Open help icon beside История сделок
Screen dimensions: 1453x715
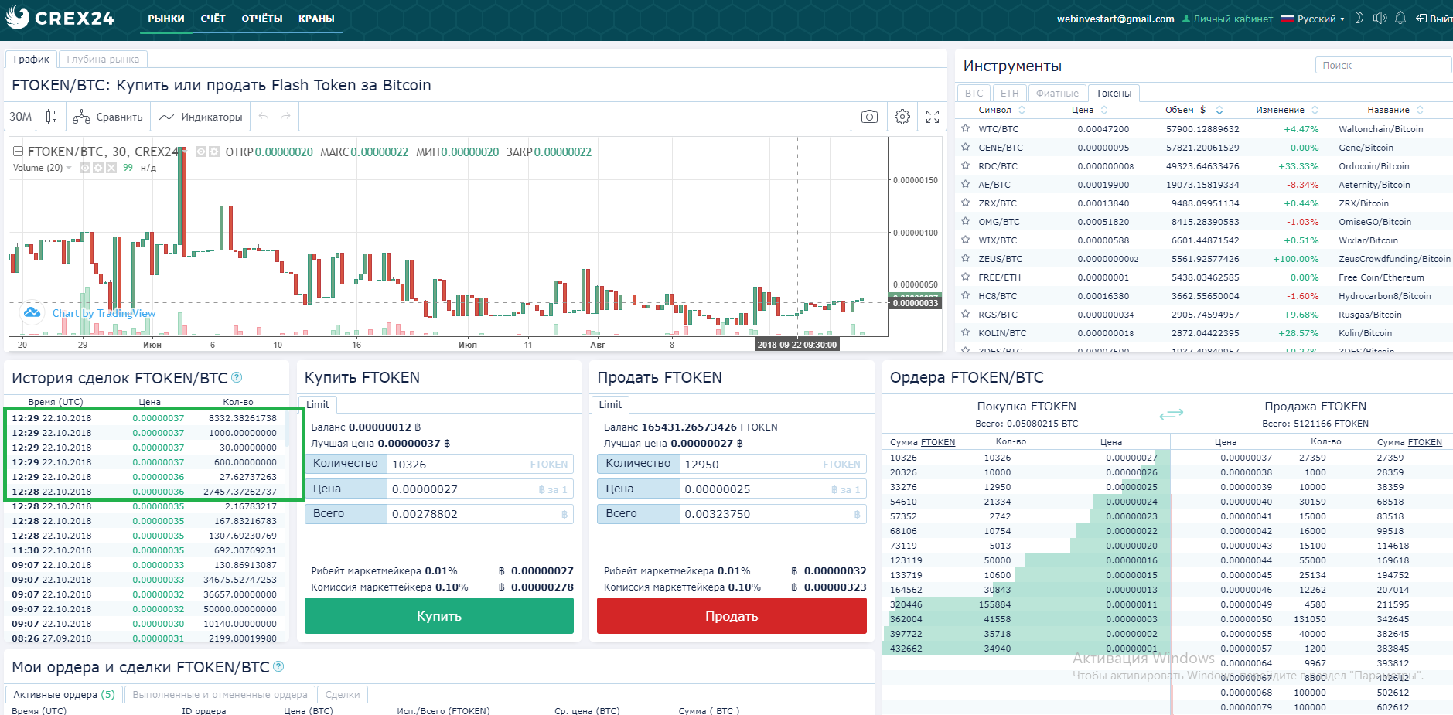click(x=237, y=377)
